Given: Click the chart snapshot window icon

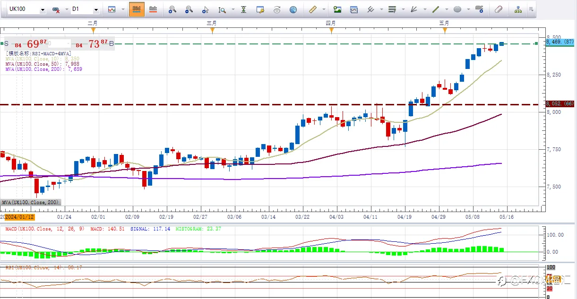Looking at the screenshot, I should click(353, 9).
